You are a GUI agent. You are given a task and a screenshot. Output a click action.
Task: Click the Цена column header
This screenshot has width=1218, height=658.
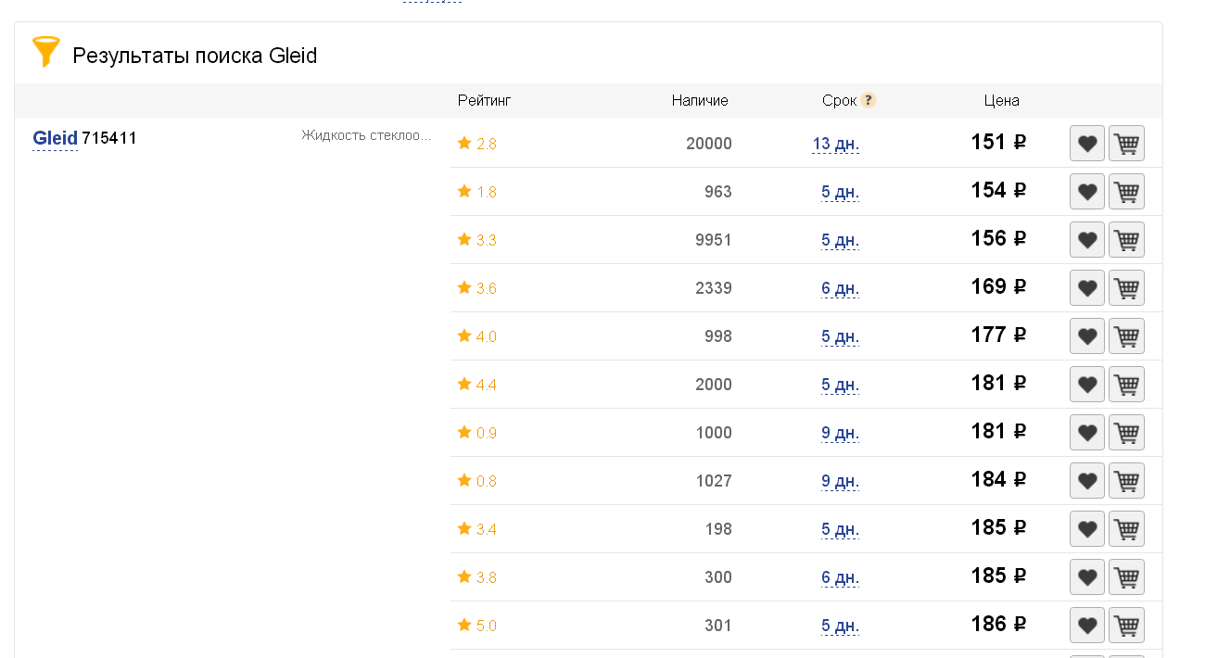click(x=1001, y=101)
